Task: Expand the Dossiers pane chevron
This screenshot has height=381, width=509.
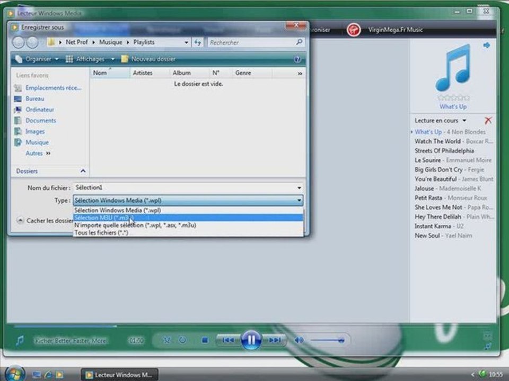Action: click(83, 171)
